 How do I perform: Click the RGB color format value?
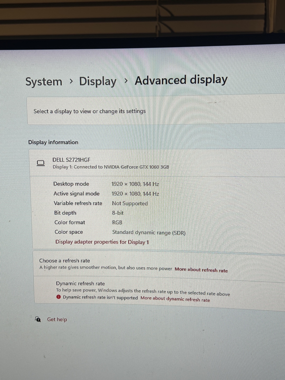117,222
